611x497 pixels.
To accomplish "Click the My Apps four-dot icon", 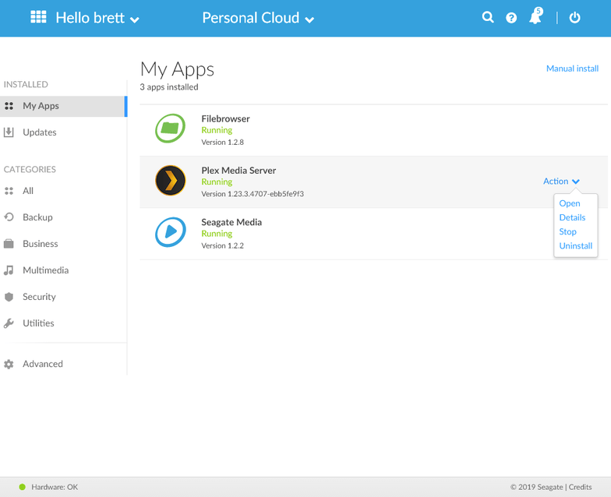I will [9, 106].
